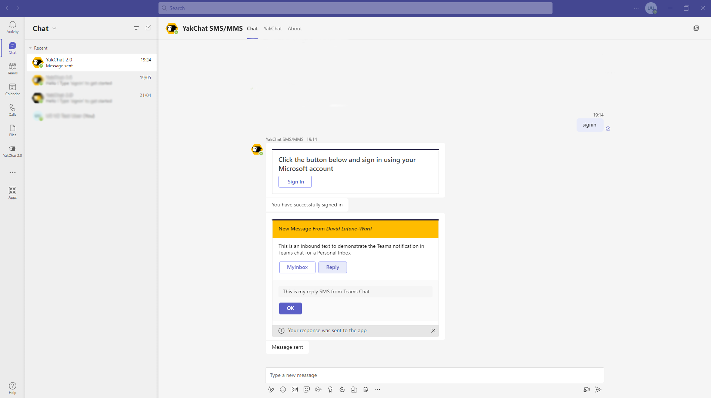Viewport: 711px width, 398px height.
Task: Open the Teams section
Action: [13, 68]
